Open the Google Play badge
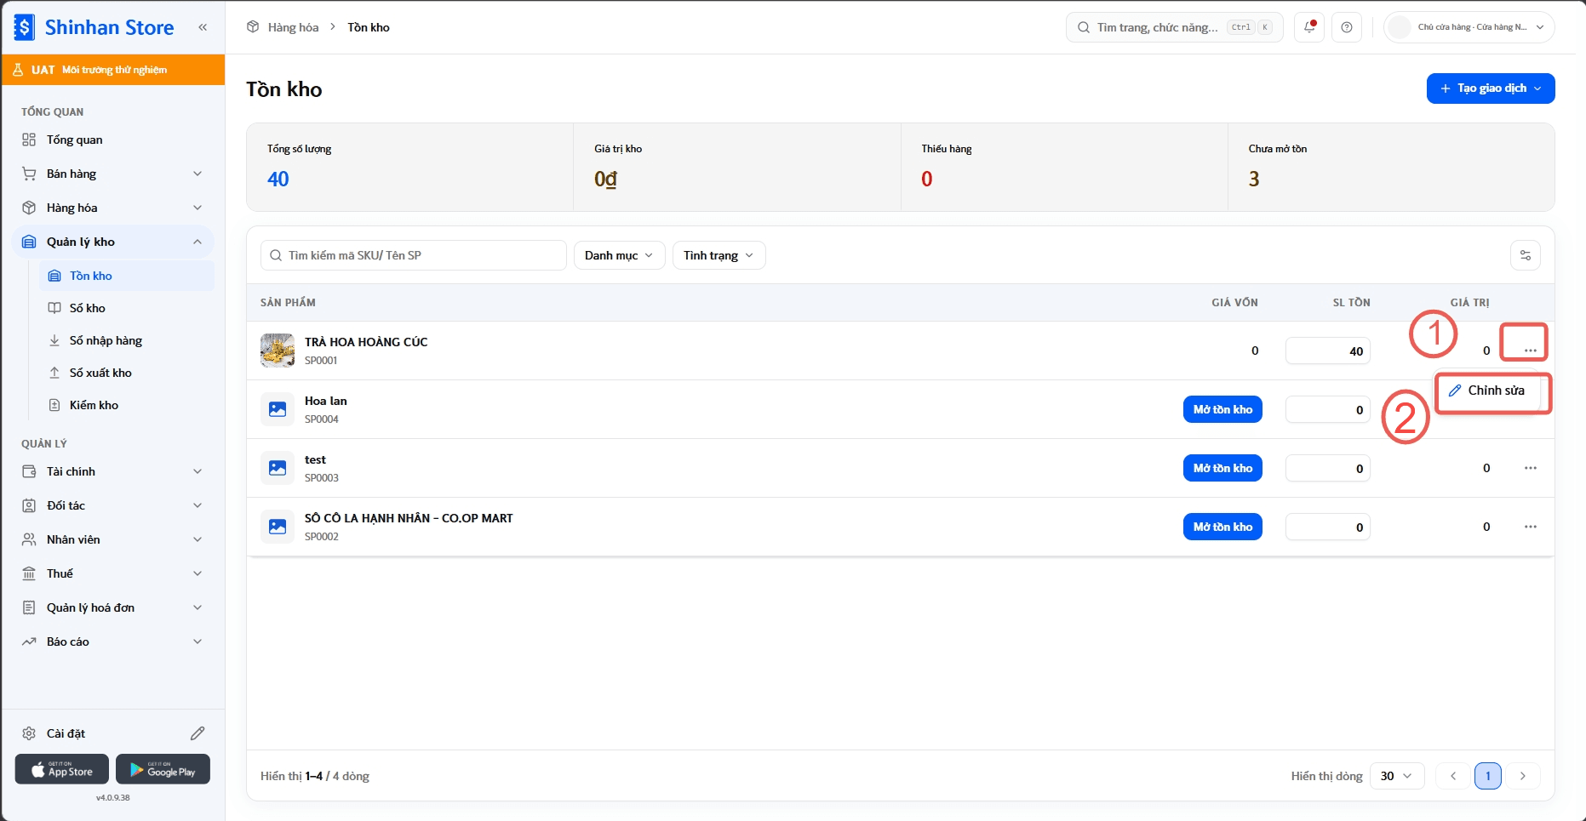1586x821 pixels. [x=163, y=769]
